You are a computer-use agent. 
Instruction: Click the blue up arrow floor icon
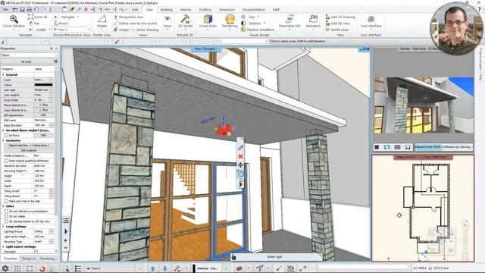(x=153, y=268)
